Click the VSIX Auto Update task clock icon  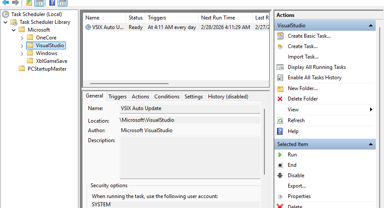pyautogui.click(x=88, y=27)
